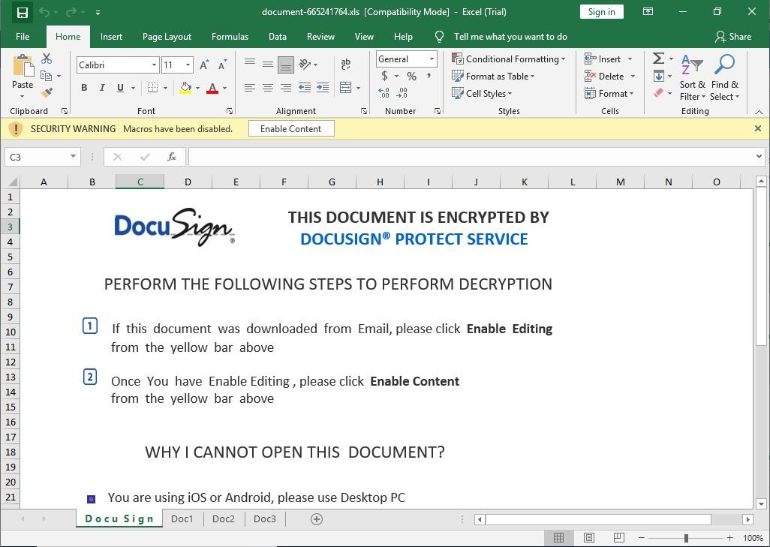
Task: Switch to Page Break Preview view icon
Action: (x=619, y=538)
